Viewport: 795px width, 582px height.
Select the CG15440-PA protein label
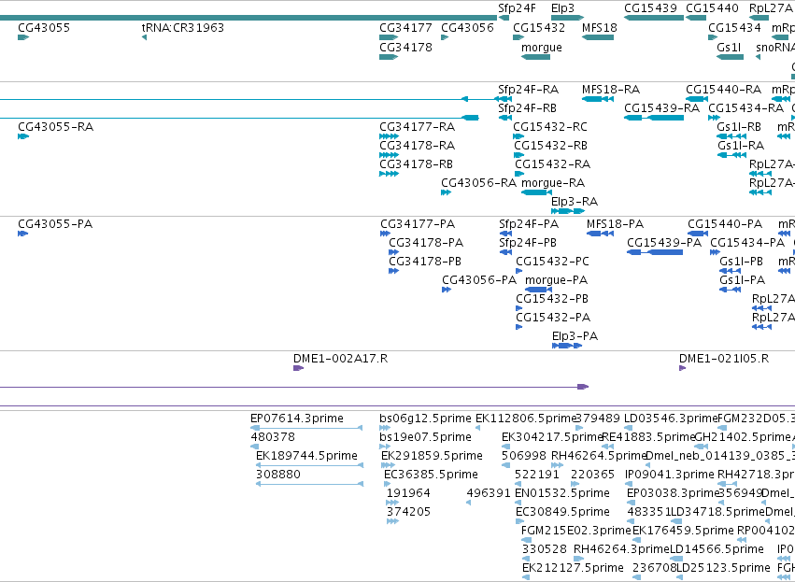point(725,224)
